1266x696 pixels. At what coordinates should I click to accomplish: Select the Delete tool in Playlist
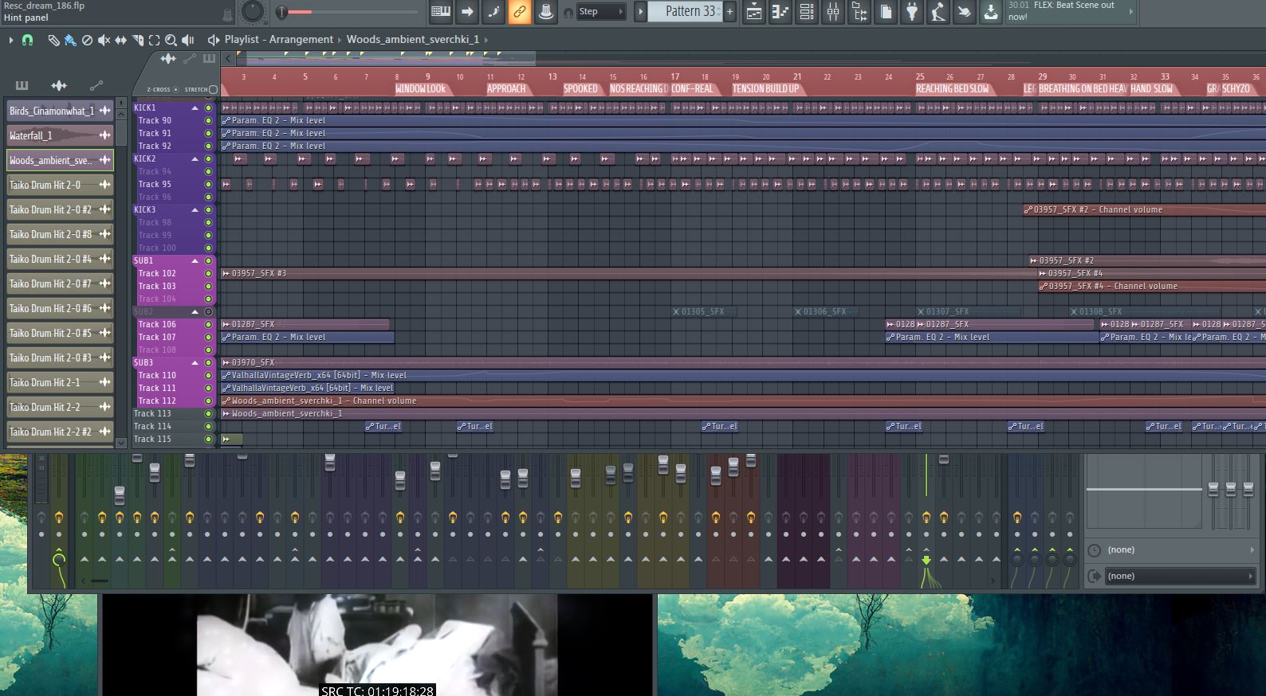click(x=87, y=40)
